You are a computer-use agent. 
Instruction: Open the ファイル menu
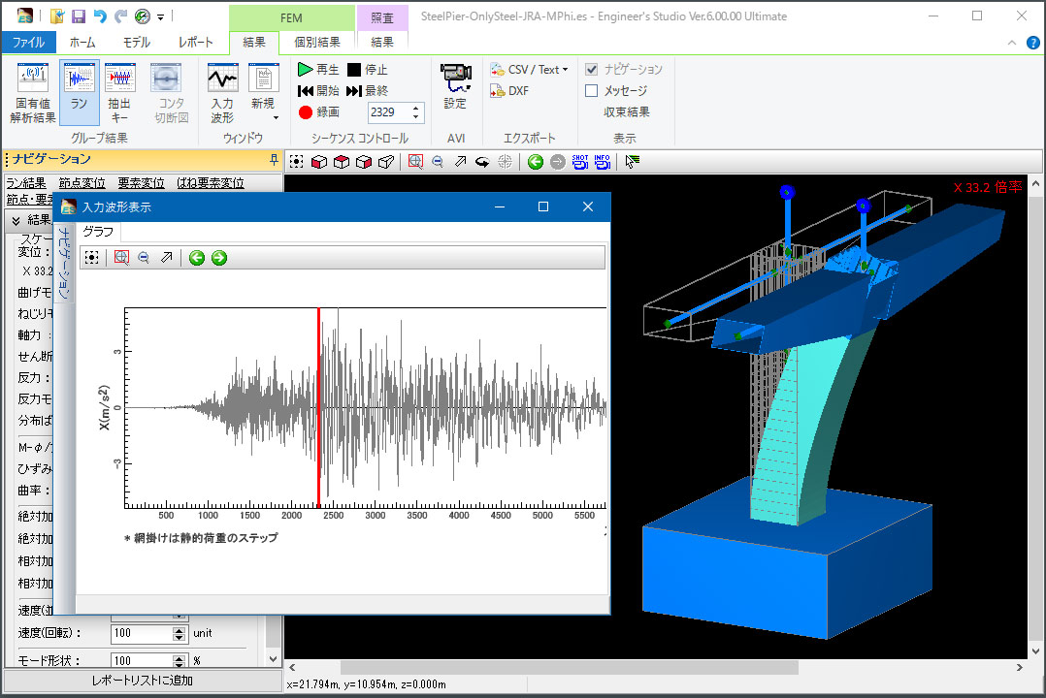point(28,42)
